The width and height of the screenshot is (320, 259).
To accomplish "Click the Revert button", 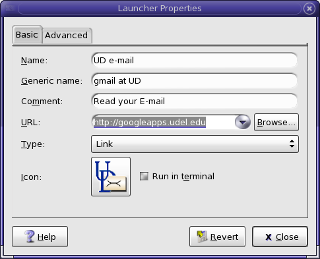I will tap(217, 237).
